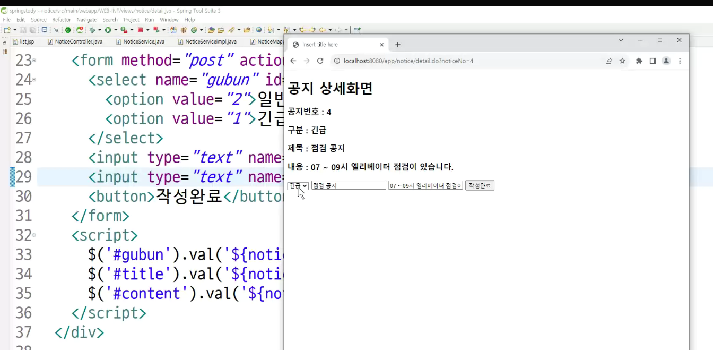The width and height of the screenshot is (713, 350).
Task: Switch to the list.jsp editor tab
Action: point(24,41)
